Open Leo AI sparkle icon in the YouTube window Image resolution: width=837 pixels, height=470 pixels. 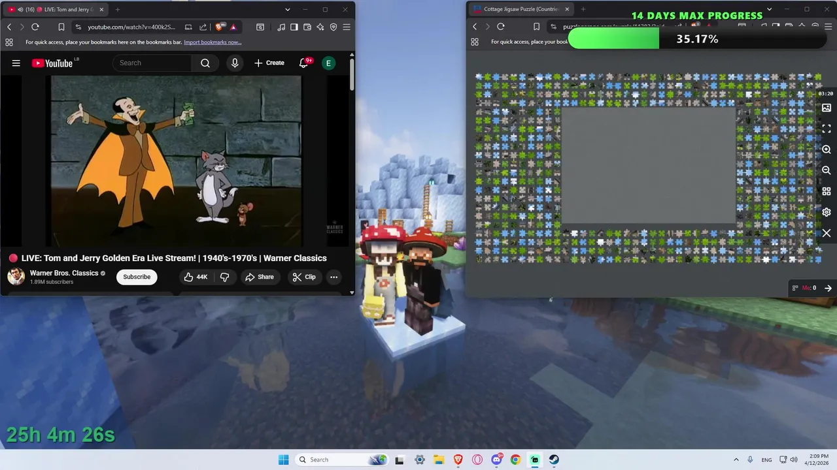(x=320, y=27)
